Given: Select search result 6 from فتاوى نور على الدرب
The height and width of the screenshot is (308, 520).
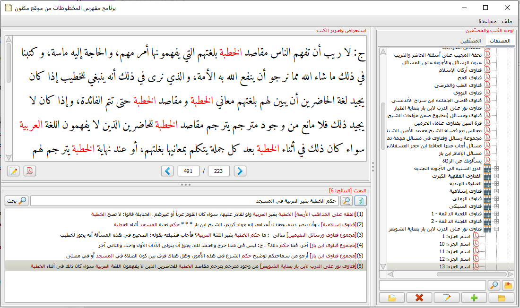Looking at the screenshot, I should point(186,266).
